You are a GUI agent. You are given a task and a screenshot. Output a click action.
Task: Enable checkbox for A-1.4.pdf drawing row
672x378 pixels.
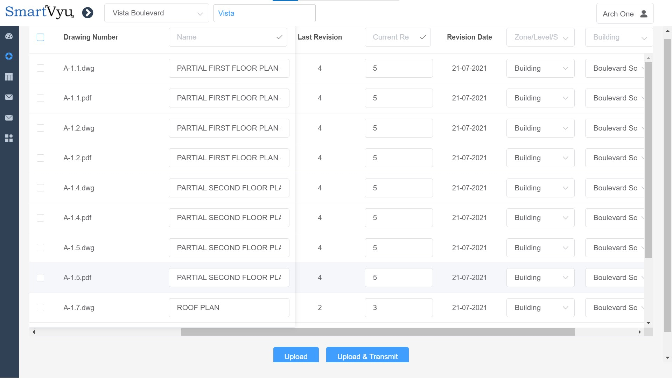[40, 217]
